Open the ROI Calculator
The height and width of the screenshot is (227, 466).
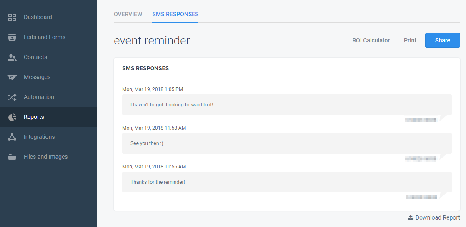coord(371,40)
